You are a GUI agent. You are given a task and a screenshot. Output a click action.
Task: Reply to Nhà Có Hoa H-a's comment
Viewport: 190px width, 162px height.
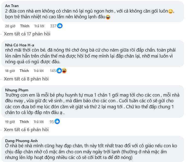(x=38, y=71)
